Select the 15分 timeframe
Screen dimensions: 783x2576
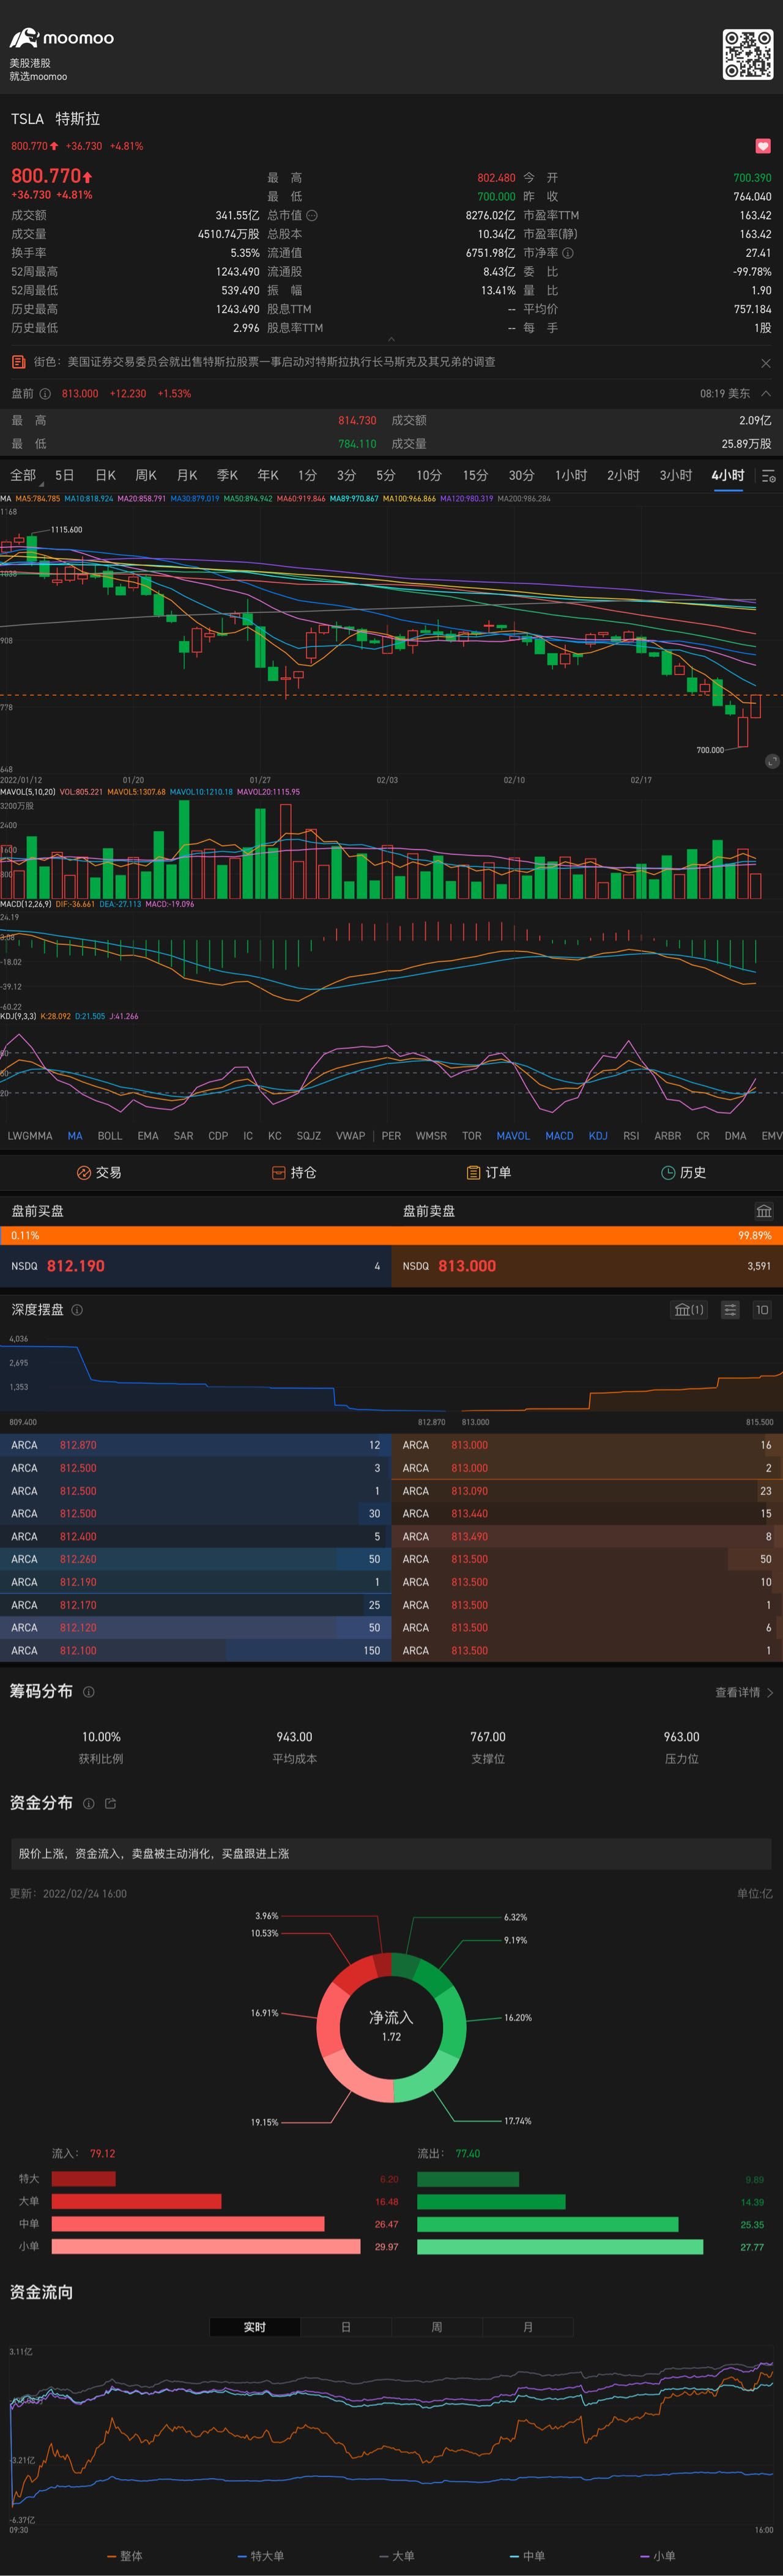pyautogui.click(x=475, y=475)
